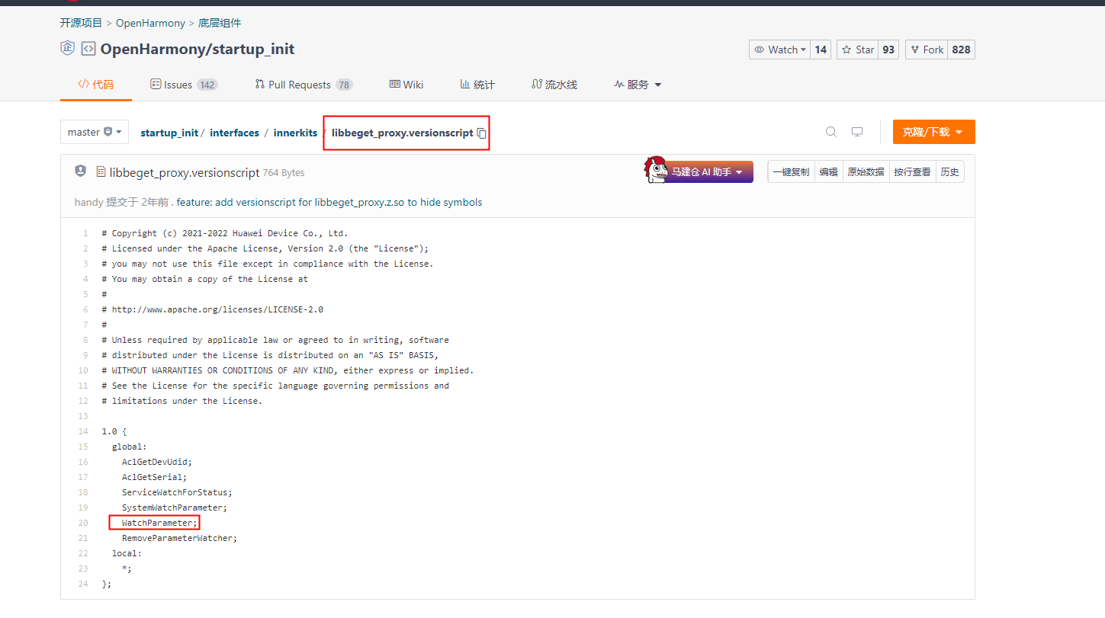The image size is (1105, 618).
Task: Click the code line RemoveParameterWatcher;
Action: 179,538
